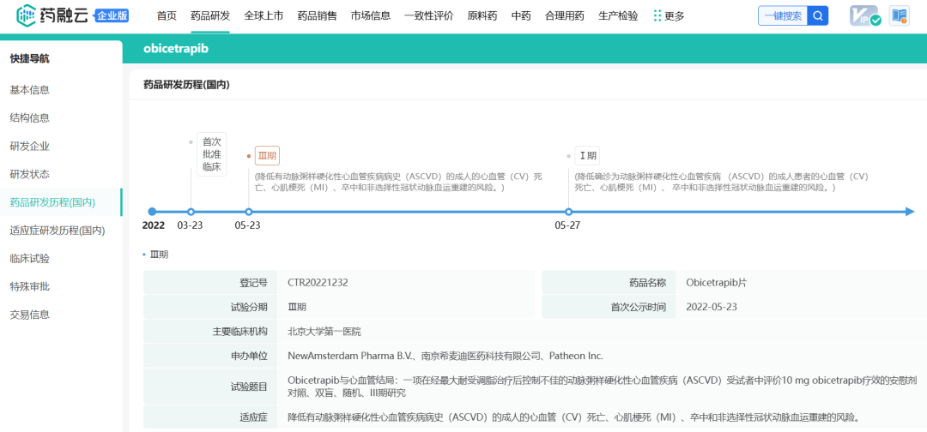Go to 基本信息 in quick navigation

[x=29, y=90]
